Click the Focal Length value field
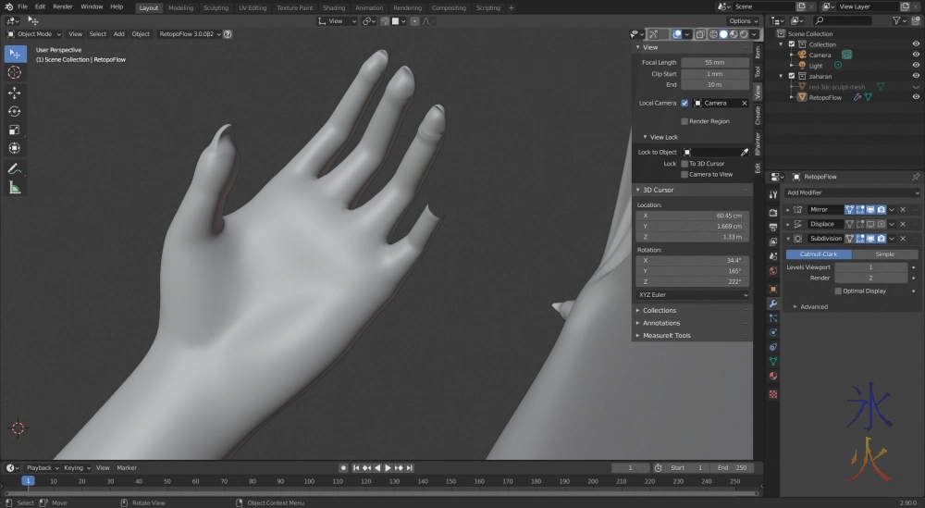Image resolution: width=925 pixels, height=508 pixels. [715, 62]
